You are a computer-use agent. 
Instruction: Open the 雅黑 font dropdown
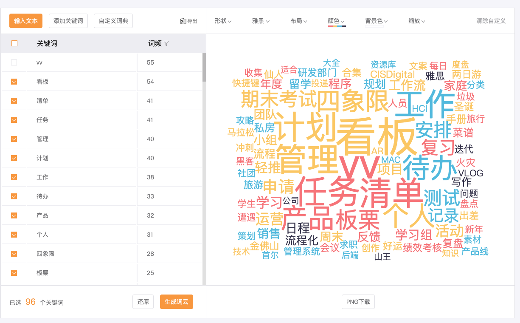(x=261, y=21)
